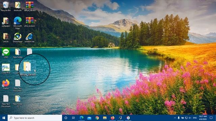Open Cortana from the taskbar circle
216x121 pixels.
(x=66, y=118)
